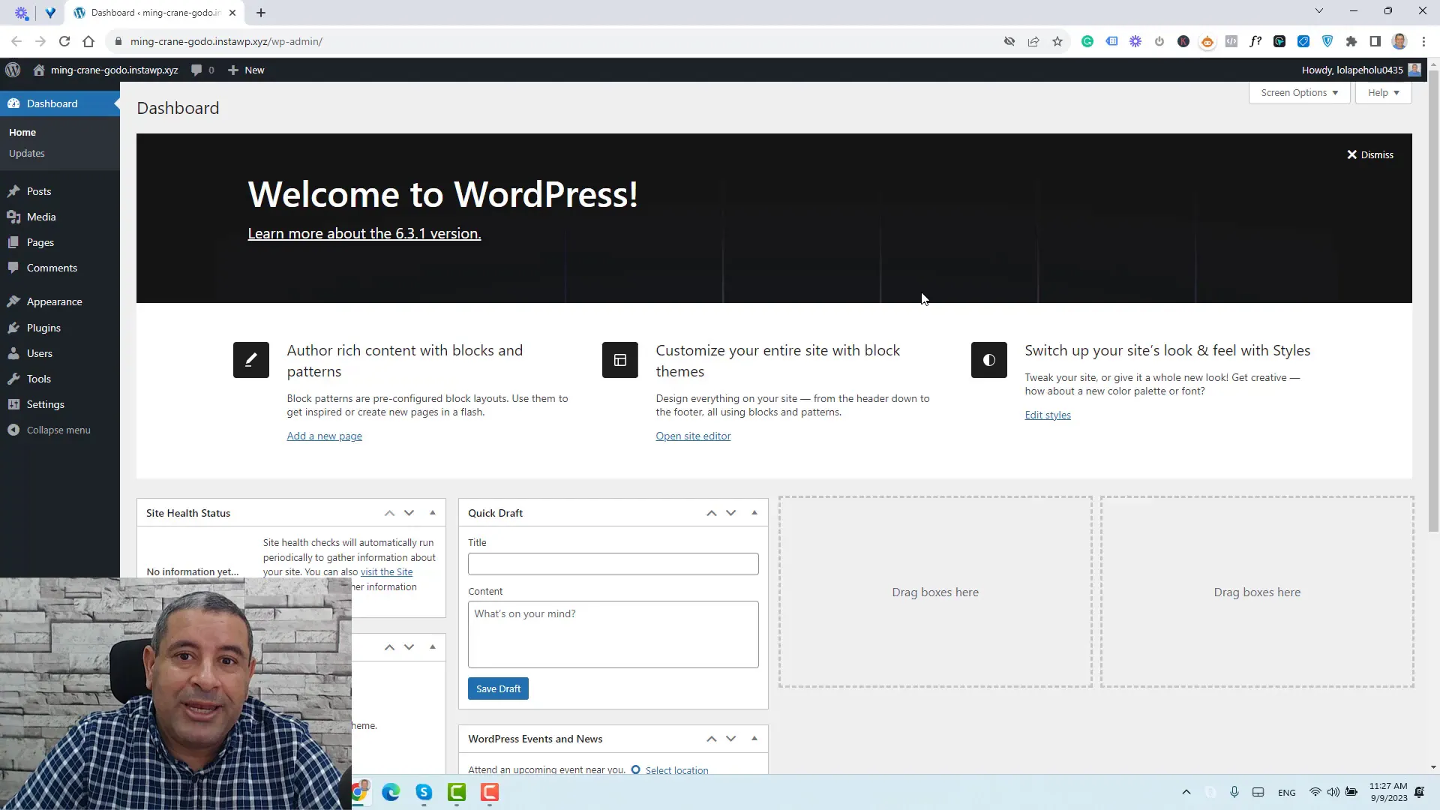Open Chrome side panel icon
1440x810 pixels.
(x=1375, y=41)
